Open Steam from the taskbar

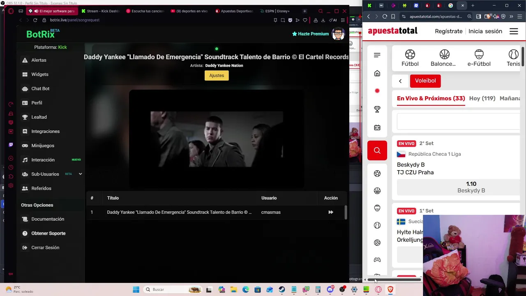tap(282, 289)
